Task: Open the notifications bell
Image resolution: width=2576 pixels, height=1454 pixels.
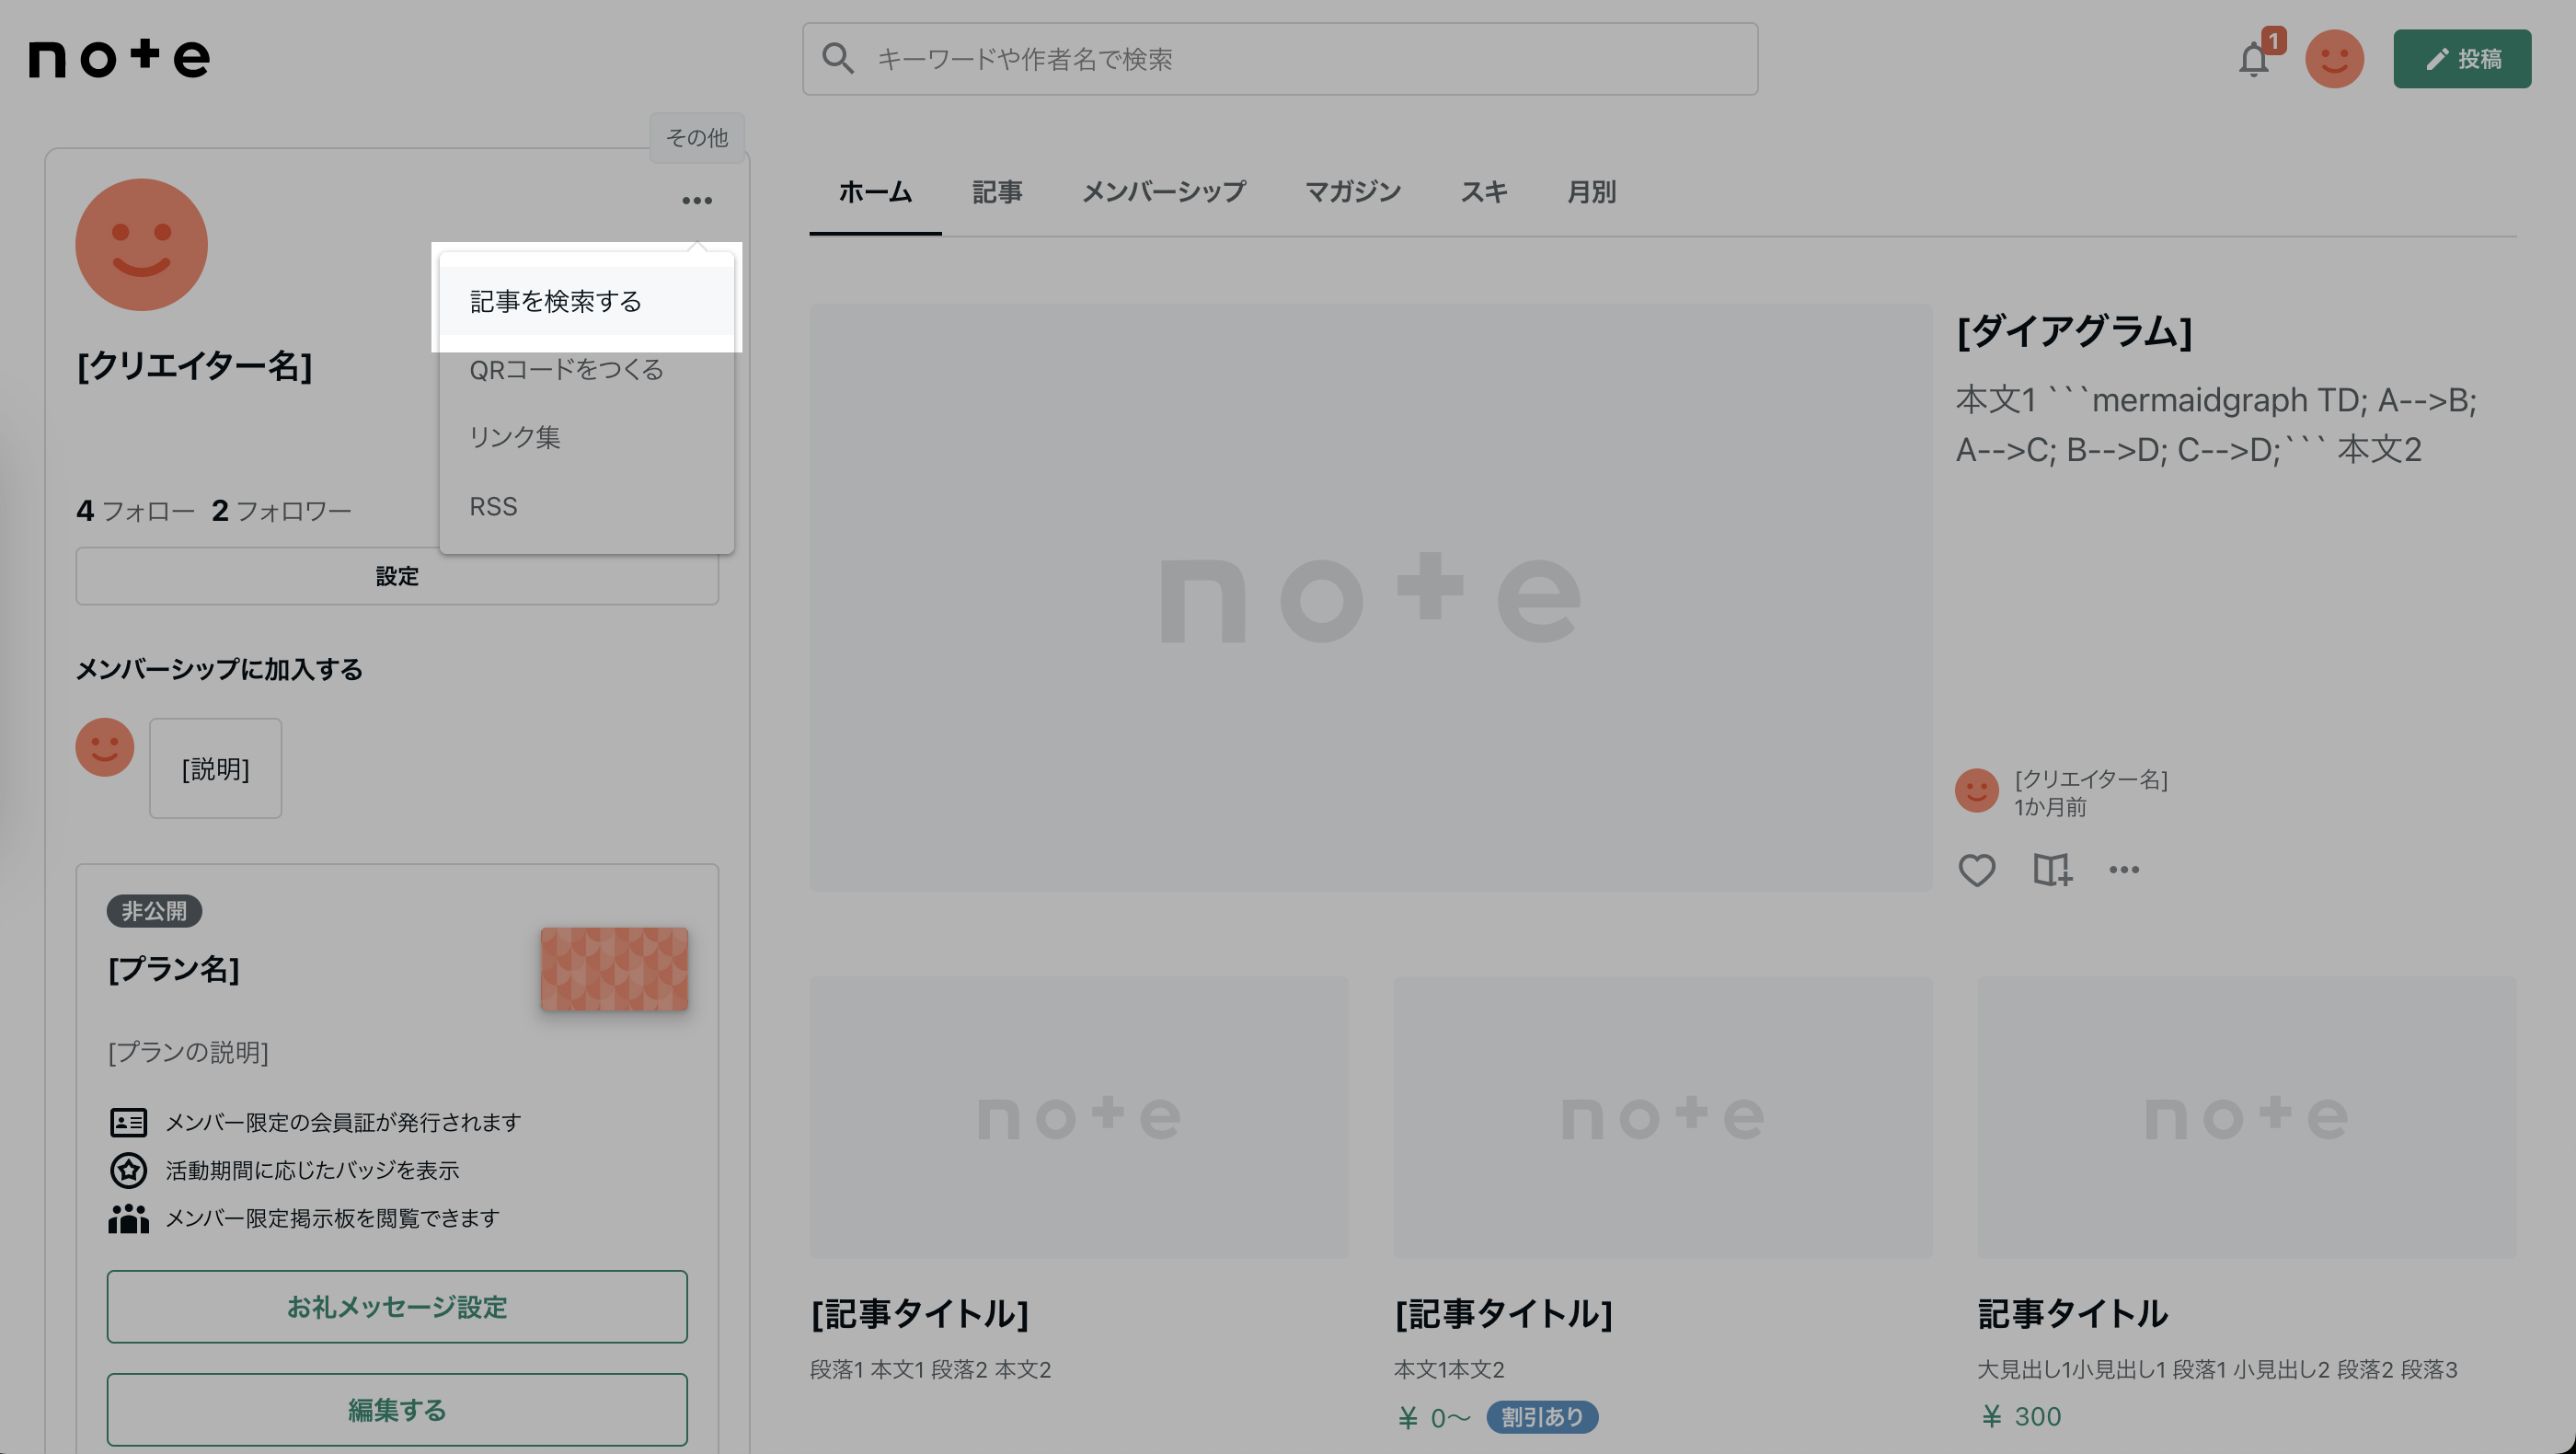Action: 2253,59
